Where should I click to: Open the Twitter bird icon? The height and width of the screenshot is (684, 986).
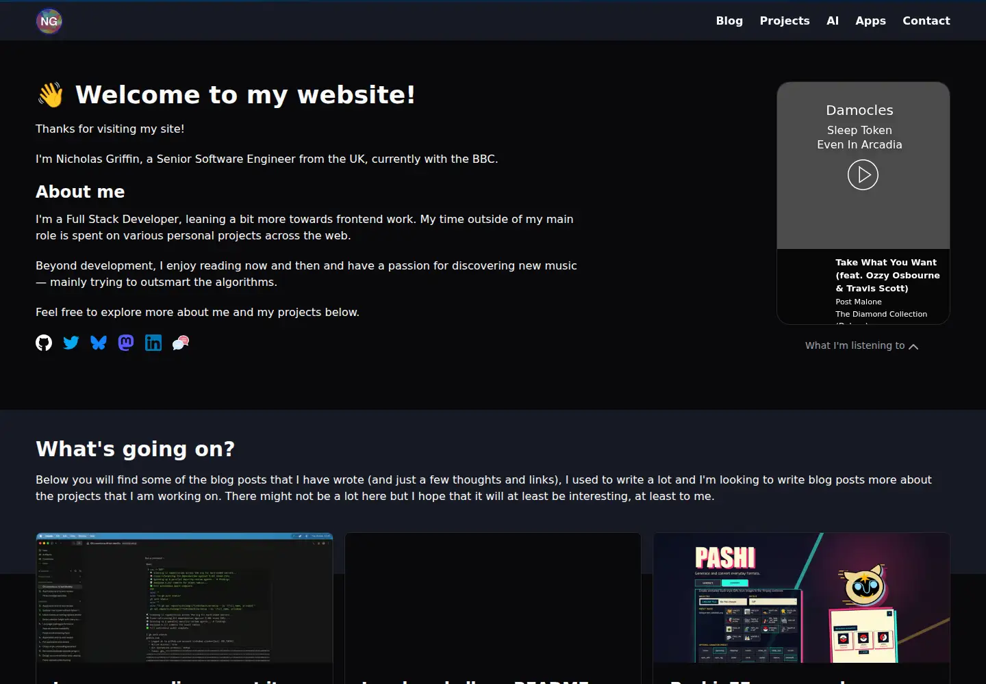click(x=71, y=343)
